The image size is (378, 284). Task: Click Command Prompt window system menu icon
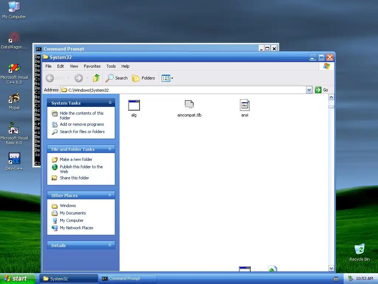(38, 49)
